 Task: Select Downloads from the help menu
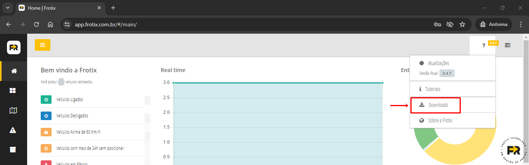(x=438, y=105)
